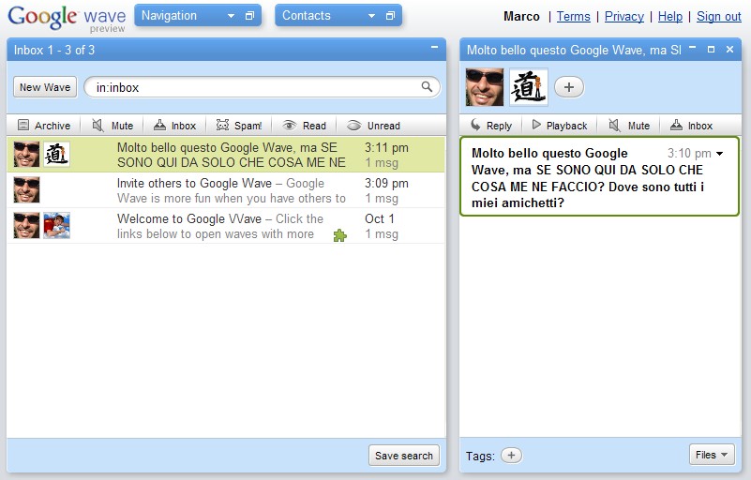The width and height of the screenshot is (751, 480).
Task: Start Playback of the wave
Action: tap(560, 126)
